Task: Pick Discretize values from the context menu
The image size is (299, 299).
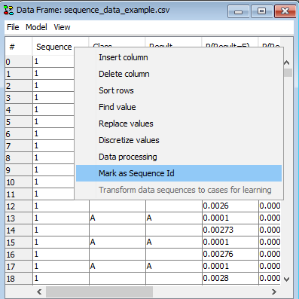Action: click(178, 140)
